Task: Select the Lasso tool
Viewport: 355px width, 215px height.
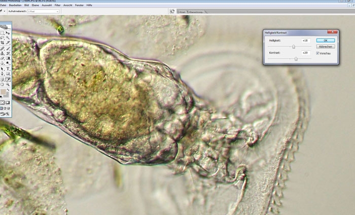Action: [3, 38]
